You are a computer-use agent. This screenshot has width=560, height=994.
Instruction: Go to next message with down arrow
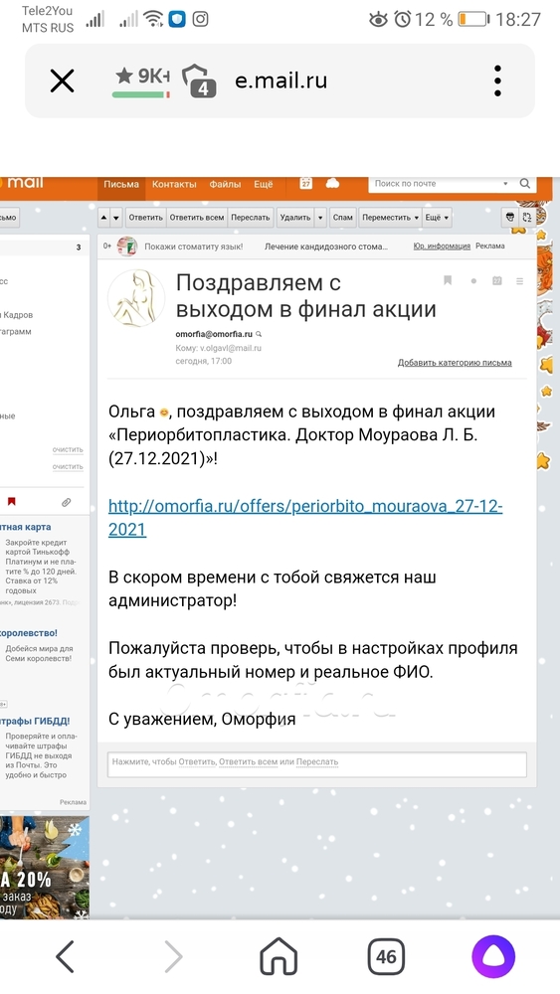[116, 218]
